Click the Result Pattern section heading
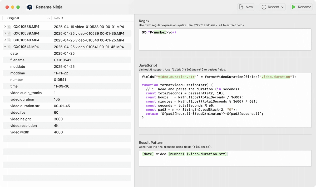 pyautogui.click(x=151, y=143)
